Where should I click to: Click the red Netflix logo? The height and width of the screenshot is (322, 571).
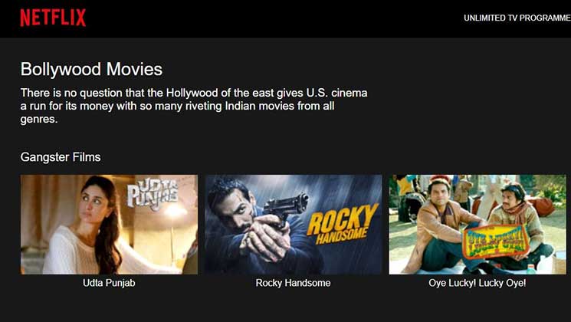pos(53,18)
